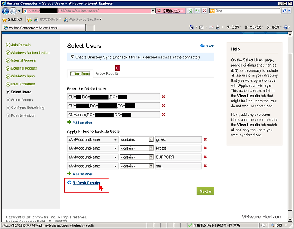The width and height of the screenshot is (294, 229).
Task: Go to Windows Authentication step
Action: click(x=30, y=53)
